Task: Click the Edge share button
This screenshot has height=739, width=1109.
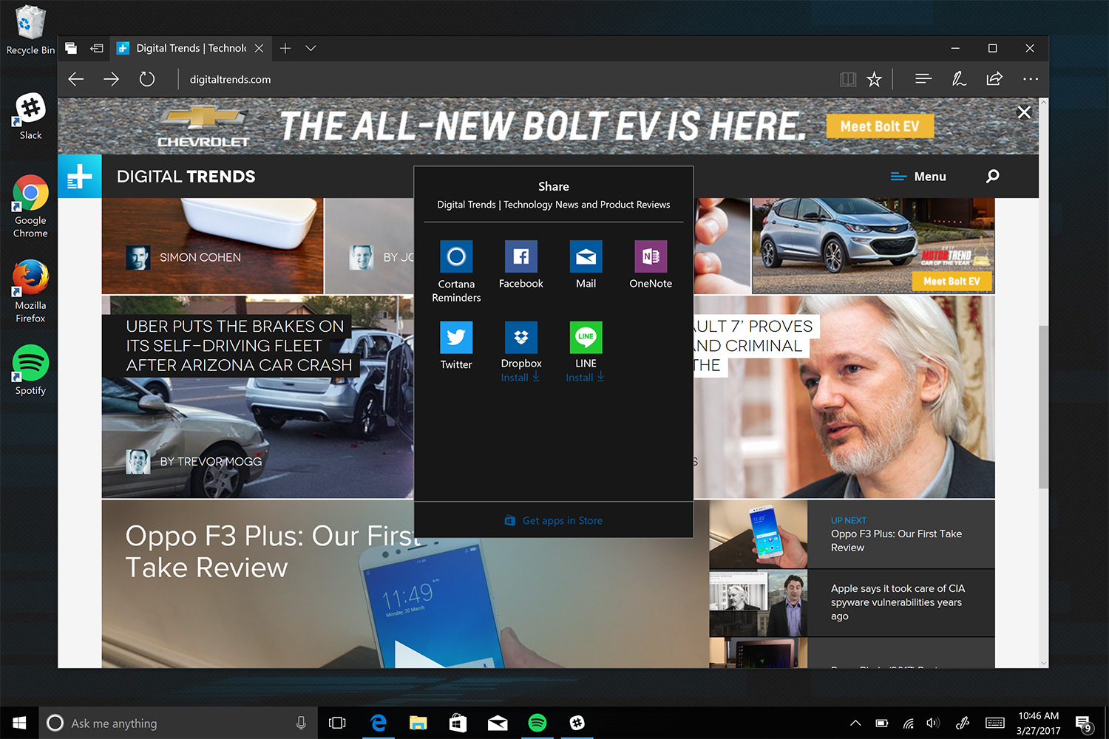Action: coord(994,78)
